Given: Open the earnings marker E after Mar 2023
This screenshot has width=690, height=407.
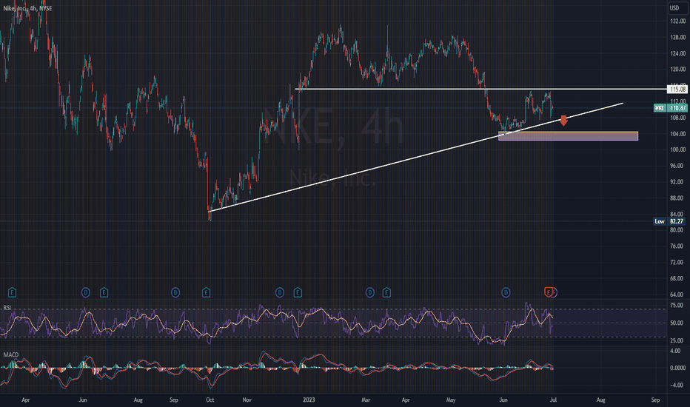Looking at the screenshot, I should [386, 292].
